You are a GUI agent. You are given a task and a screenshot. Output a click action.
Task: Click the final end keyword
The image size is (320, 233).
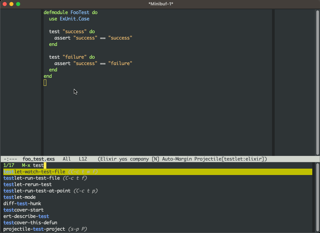48,76
